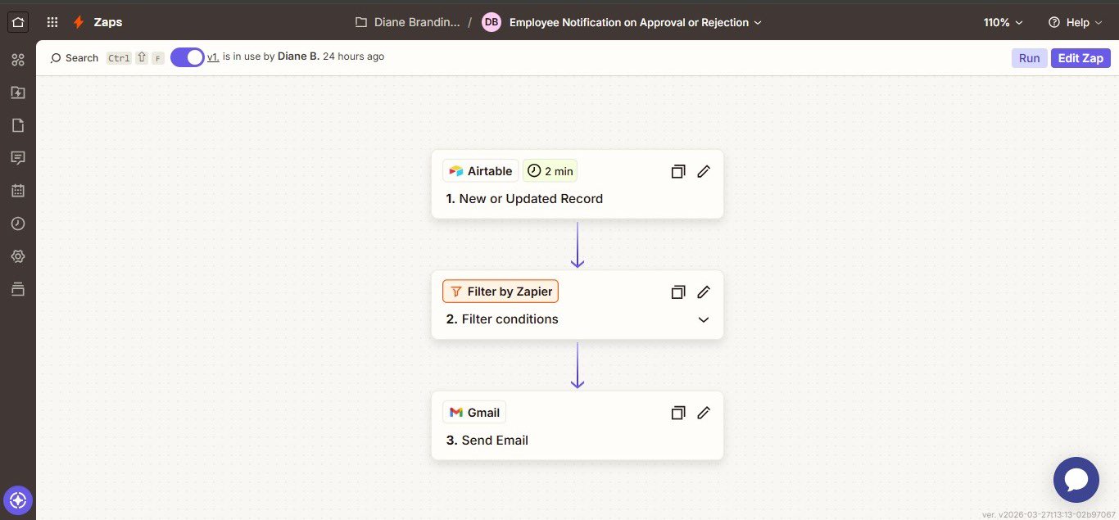Open the chat support bubble
The image size is (1119, 520).
click(x=1076, y=480)
